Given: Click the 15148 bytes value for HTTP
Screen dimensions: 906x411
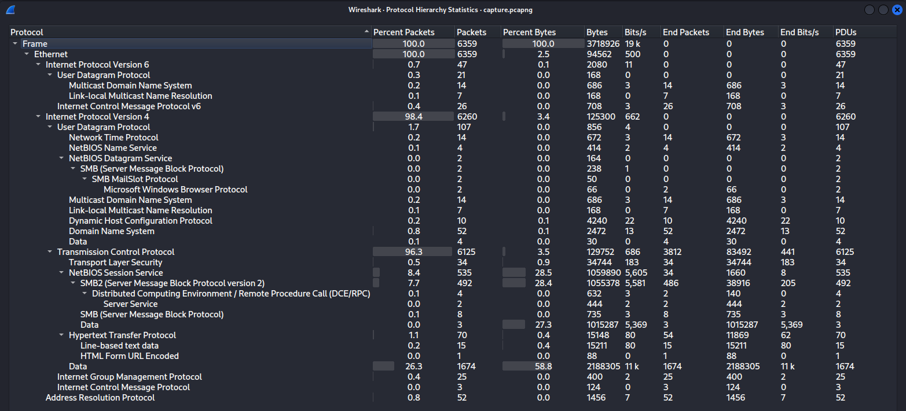Looking at the screenshot, I should click(599, 335).
